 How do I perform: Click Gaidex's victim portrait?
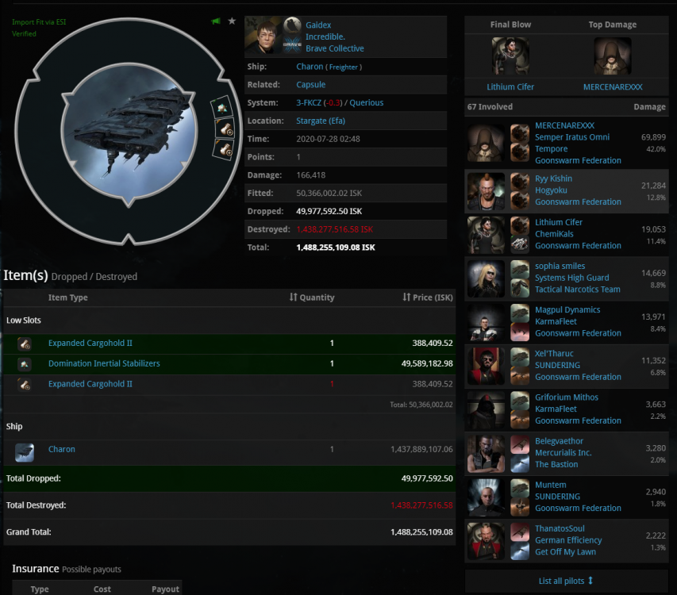(x=262, y=35)
